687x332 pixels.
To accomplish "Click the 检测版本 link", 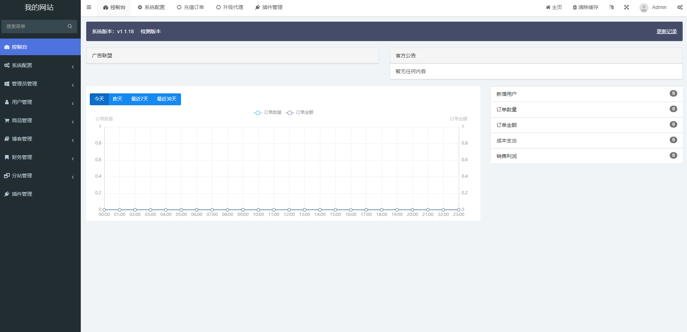I will point(150,31).
